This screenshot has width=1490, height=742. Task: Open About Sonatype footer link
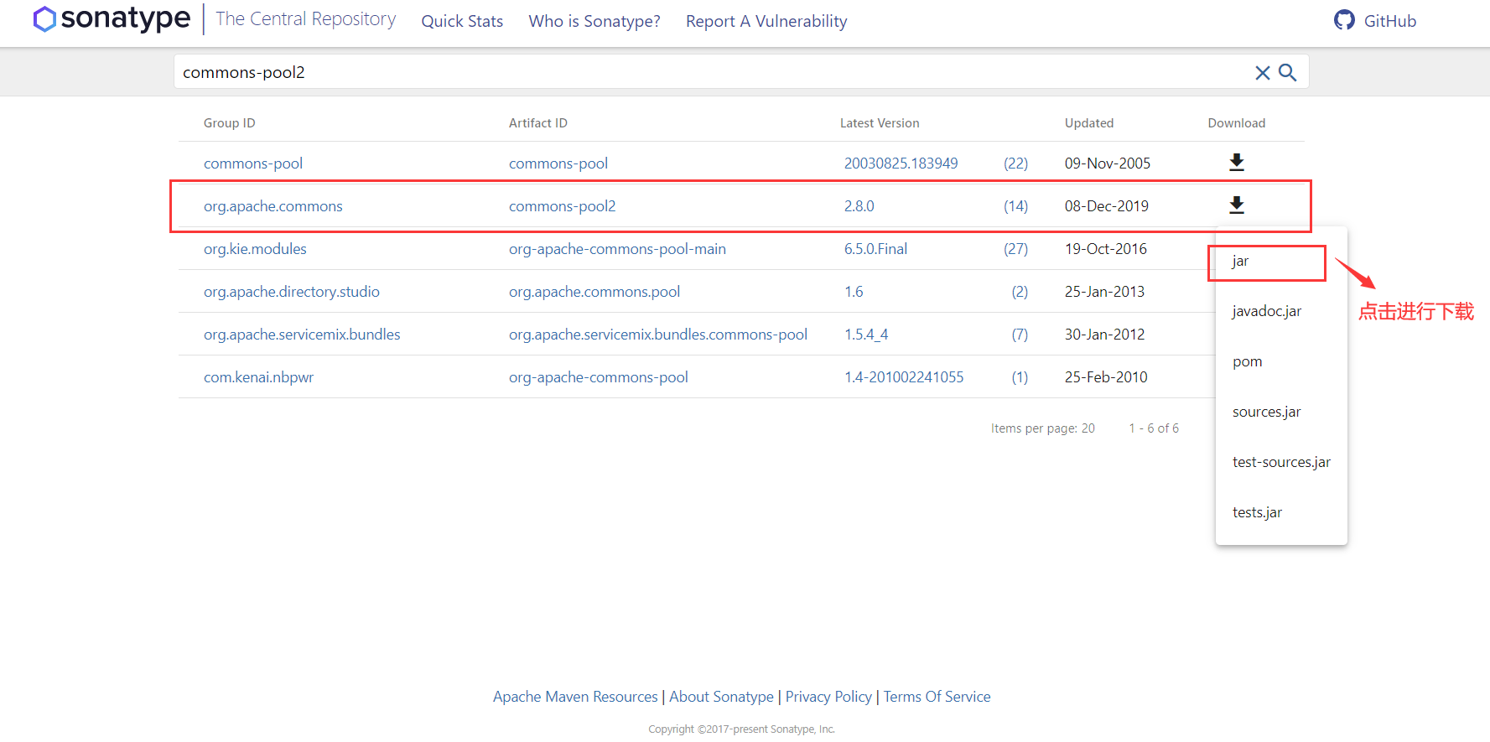tap(721, 697)
